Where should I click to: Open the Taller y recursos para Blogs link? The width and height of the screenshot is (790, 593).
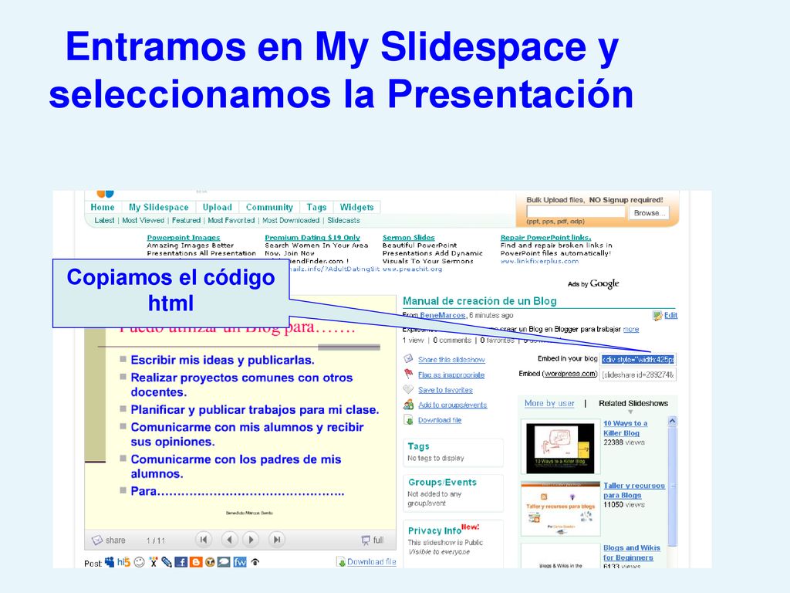(634, 490)
